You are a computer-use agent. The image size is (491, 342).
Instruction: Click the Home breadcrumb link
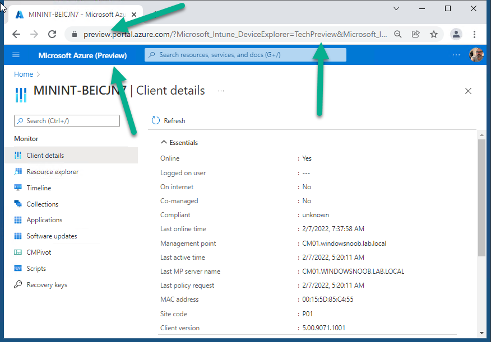[24, 74]
